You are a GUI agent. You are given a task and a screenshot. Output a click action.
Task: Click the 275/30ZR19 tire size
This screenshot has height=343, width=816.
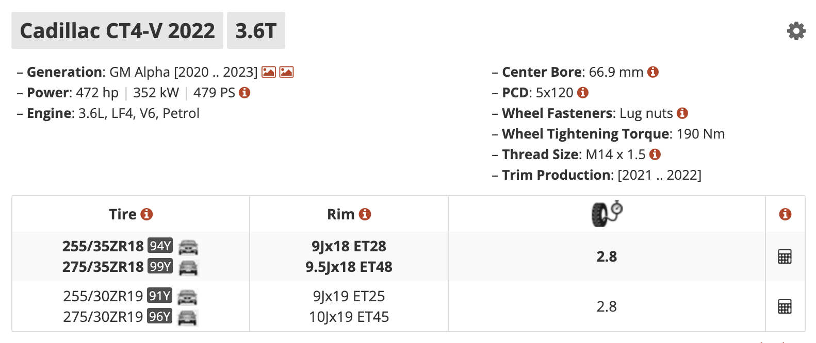tap(103, 317)
